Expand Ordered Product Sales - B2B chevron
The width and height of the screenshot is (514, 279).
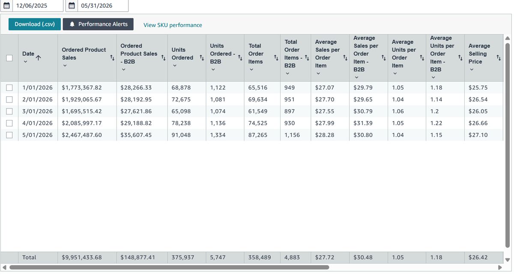(123, 69)
